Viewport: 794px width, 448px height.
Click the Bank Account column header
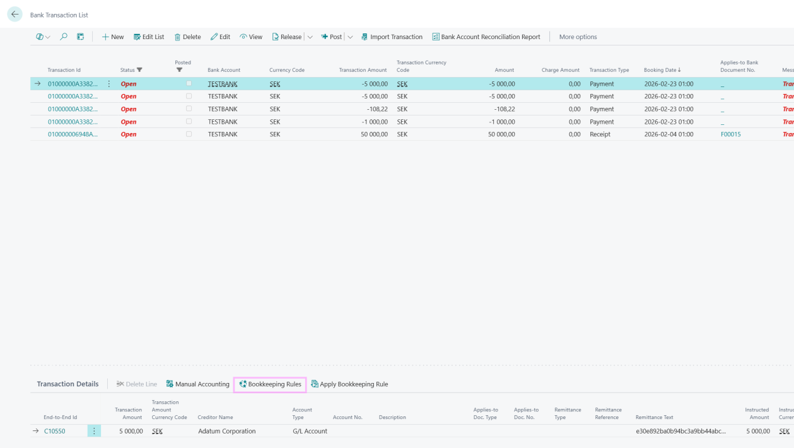224,70
